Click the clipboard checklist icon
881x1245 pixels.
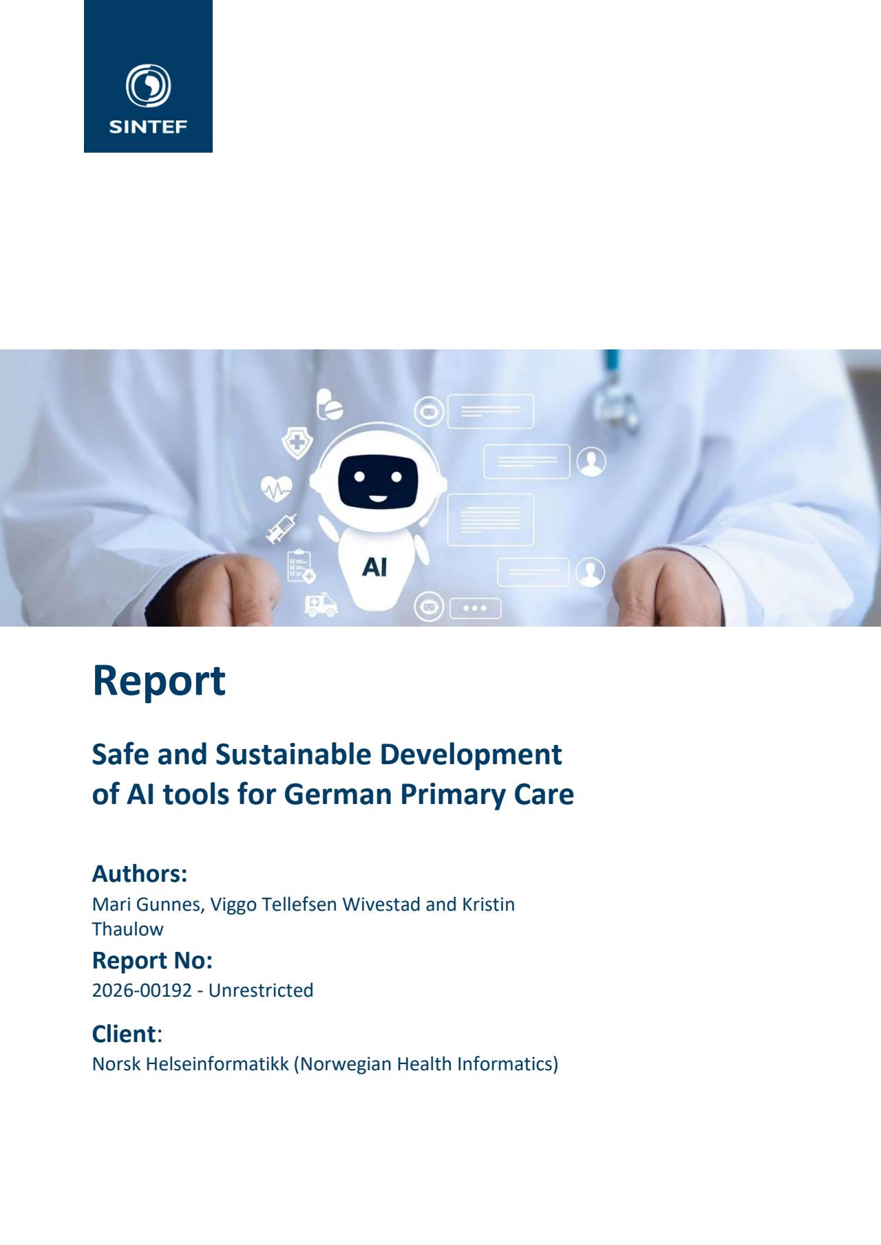[x=300, y=566]
